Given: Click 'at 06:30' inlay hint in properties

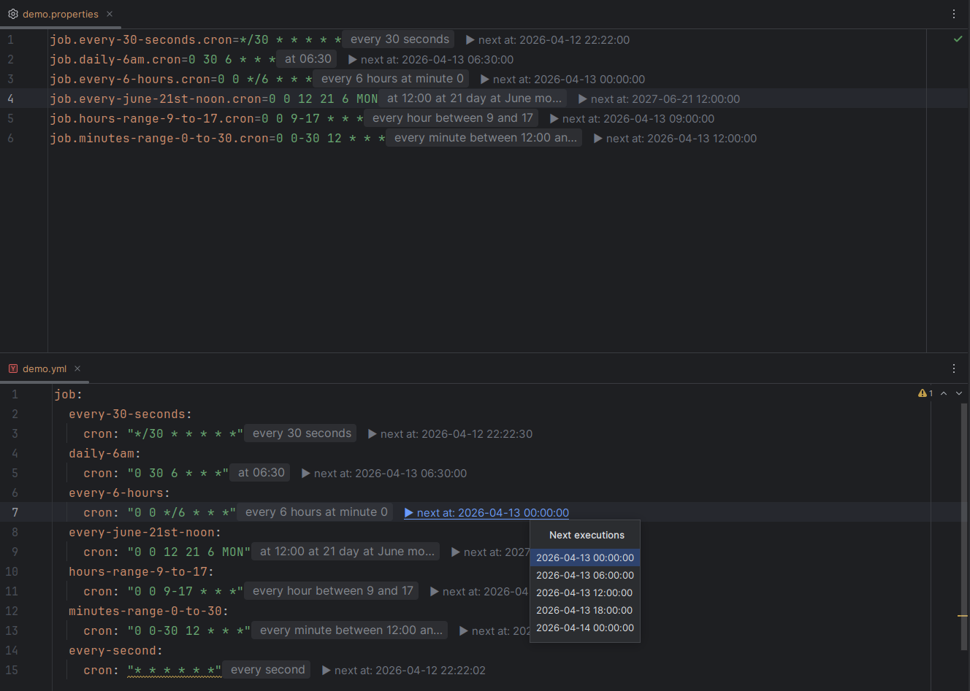Looking at the screenshot, I should click(x=308, y=59).
